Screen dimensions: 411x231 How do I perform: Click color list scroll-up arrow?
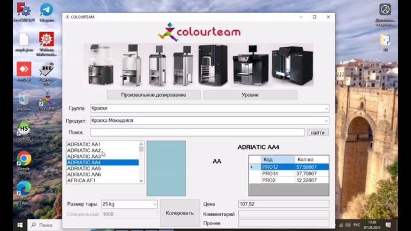141,144
